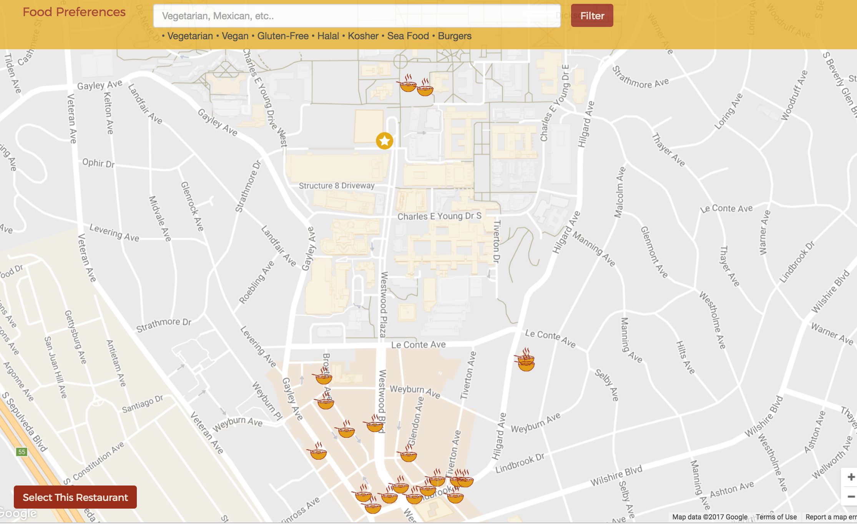Select the Halal preference
857x524 pixels.
(x=328, y=36)
